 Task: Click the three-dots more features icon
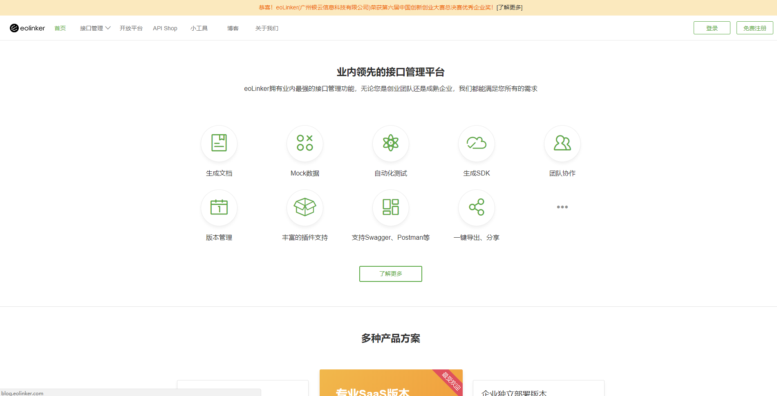[x=562, y=207]
